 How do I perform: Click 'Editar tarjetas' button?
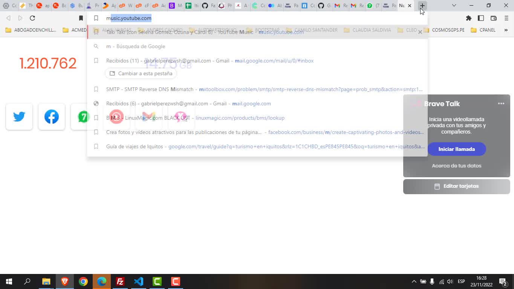pos(457,186)
